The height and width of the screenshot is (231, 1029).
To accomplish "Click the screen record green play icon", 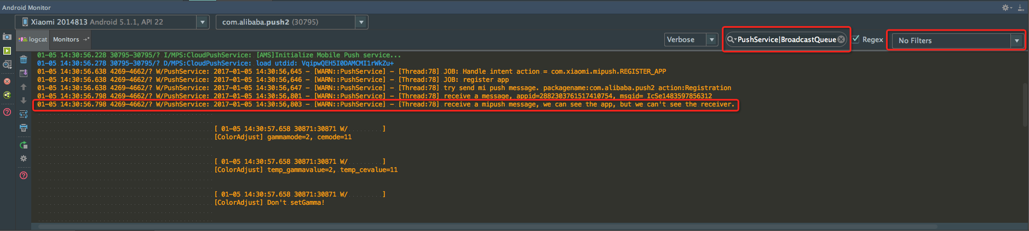I will [7, 51].
